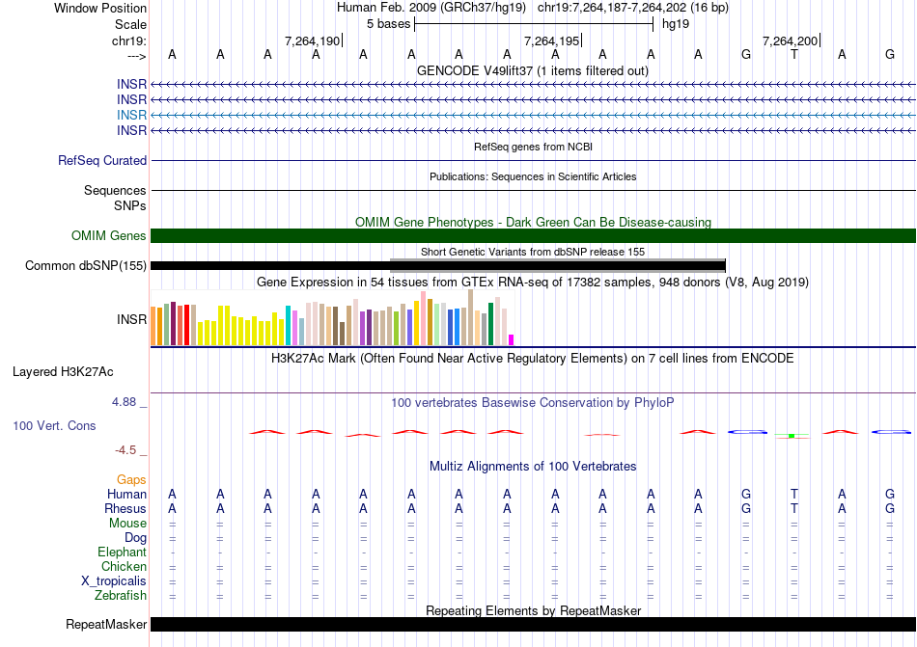This screenshot has width=917, height=647.
Task: Click the X_tropicalis species label
Action: click(114, 581)
